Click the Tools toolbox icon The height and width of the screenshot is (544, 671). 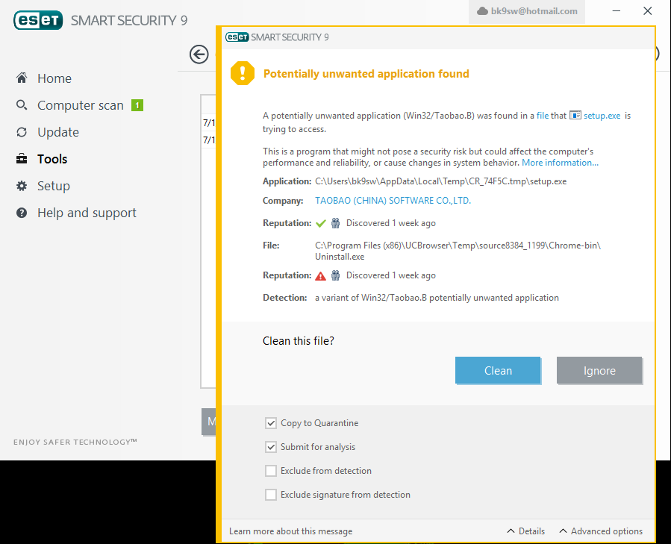[22, 159]
